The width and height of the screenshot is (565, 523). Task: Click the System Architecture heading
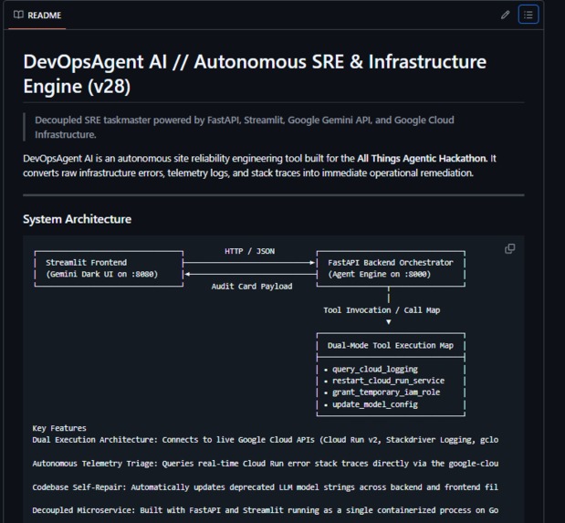(x=77, y=219)
